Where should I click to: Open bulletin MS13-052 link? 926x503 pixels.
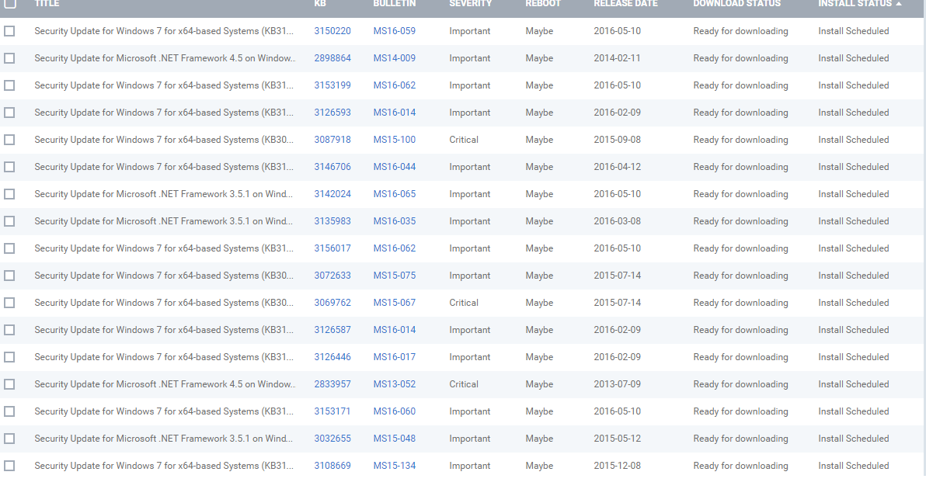395,384
